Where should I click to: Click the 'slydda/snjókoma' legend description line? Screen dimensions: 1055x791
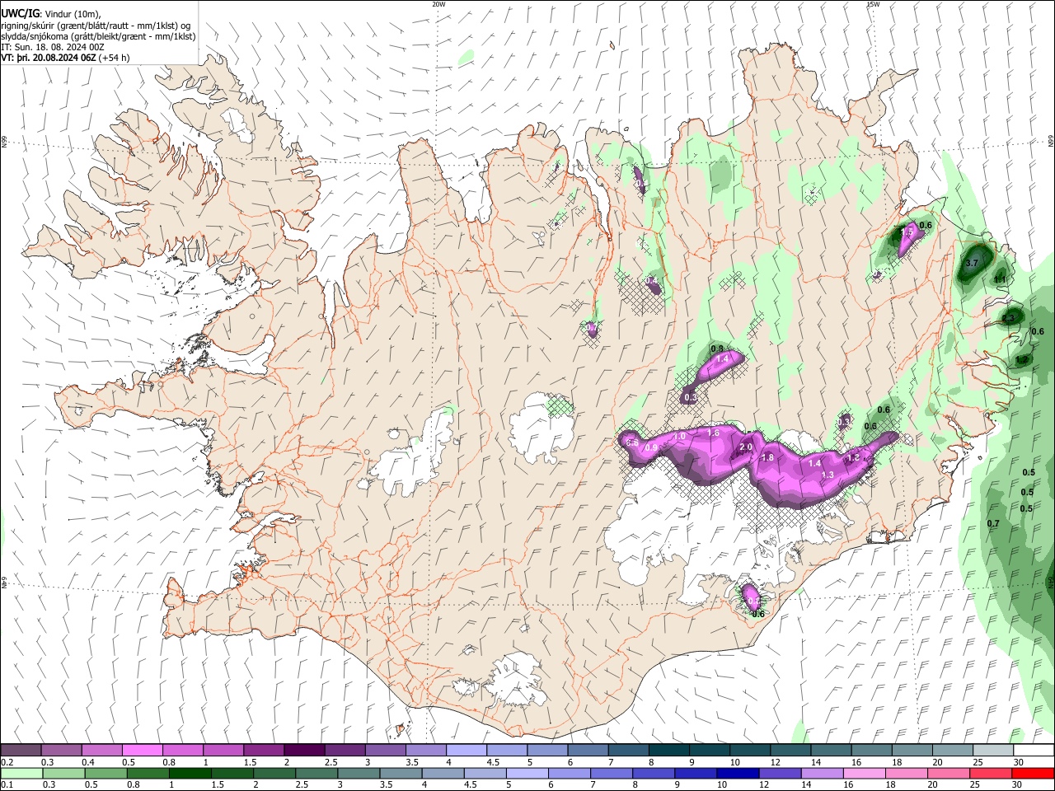(x=98, y=36)
